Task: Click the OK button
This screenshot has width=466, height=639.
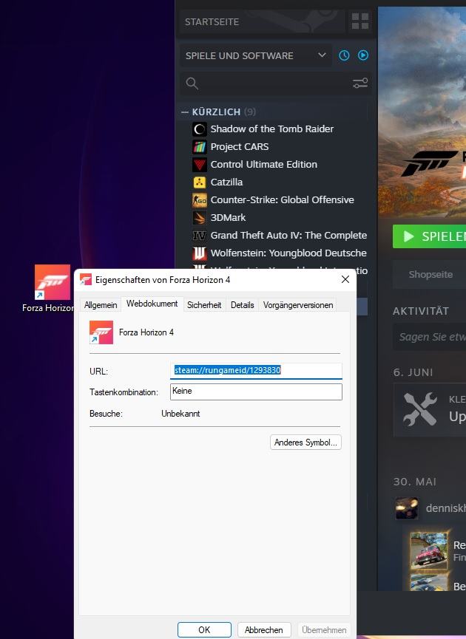Action: [204, 629]
